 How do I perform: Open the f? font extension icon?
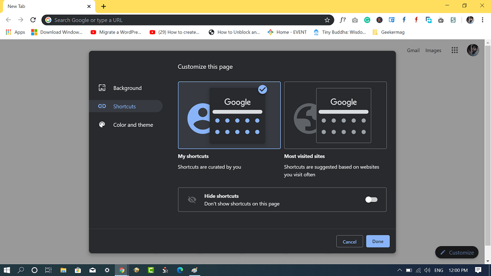click(x=343, y=20)
